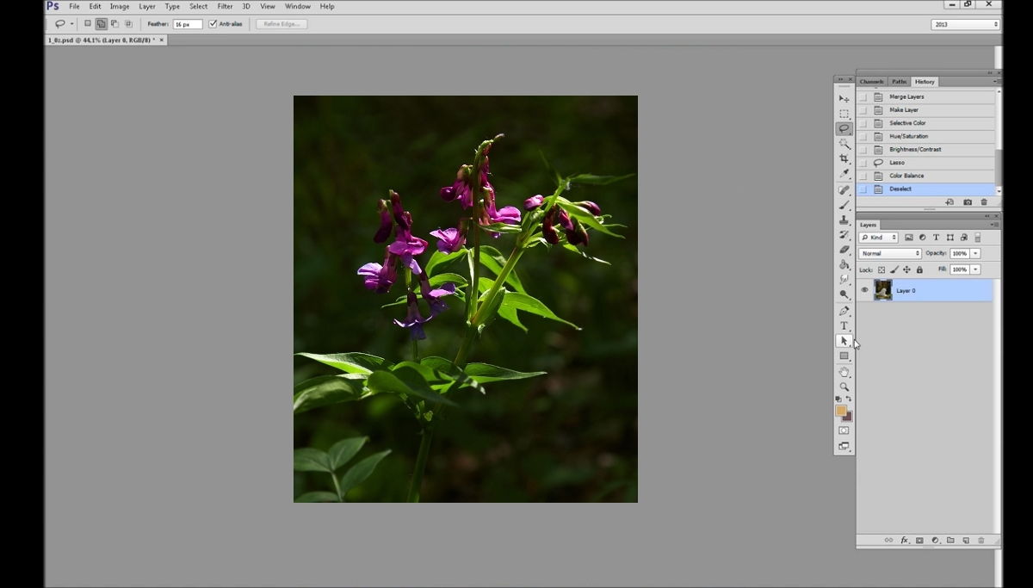Expand the Opacity slider arrow
This screenshot has width=1033, height=588.
click(975, 254)
